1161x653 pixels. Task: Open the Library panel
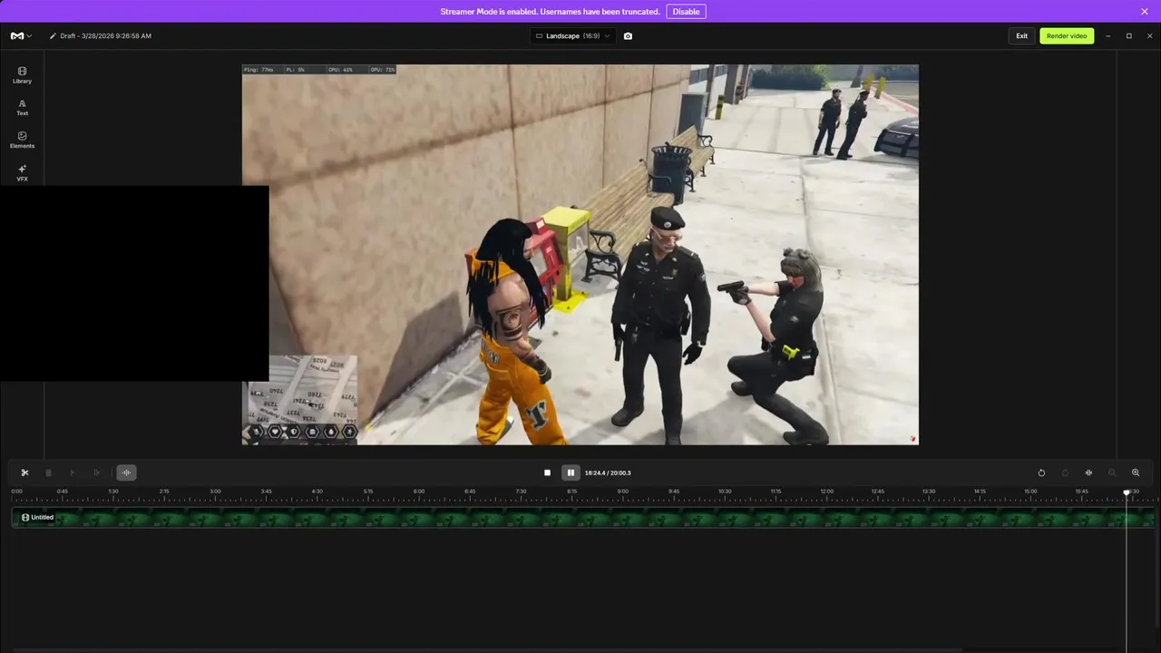pyautogui.click(x=22, y=75)
